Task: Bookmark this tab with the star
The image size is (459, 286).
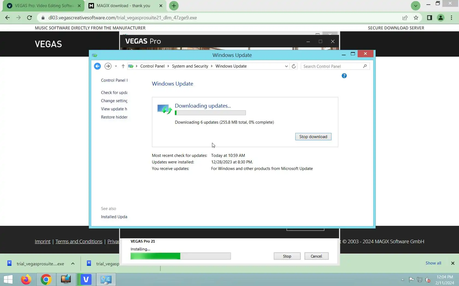Action: coord(416,18)
